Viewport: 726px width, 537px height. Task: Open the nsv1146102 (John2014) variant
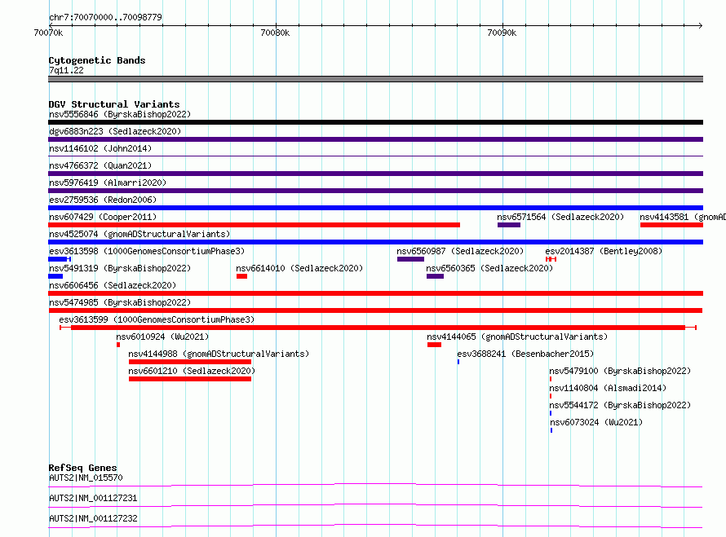coord(100,148)
